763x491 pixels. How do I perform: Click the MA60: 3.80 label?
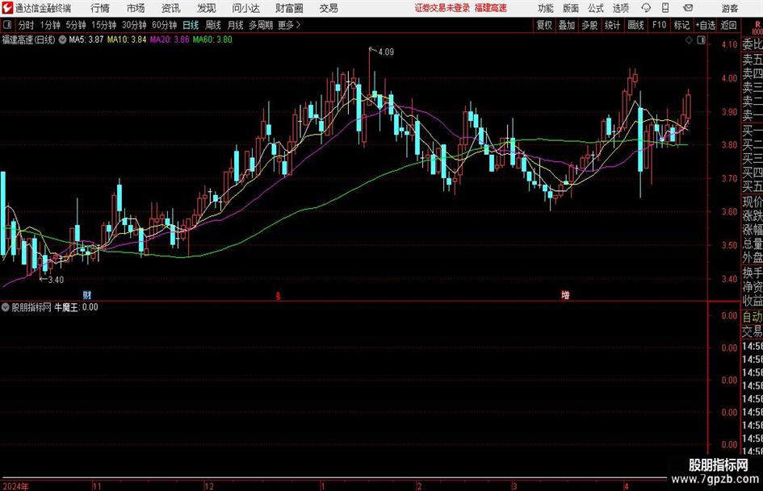212,40
